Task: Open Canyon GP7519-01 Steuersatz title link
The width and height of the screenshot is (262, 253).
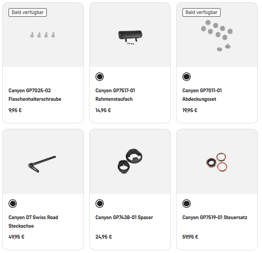Action: [x=214, y=218]
